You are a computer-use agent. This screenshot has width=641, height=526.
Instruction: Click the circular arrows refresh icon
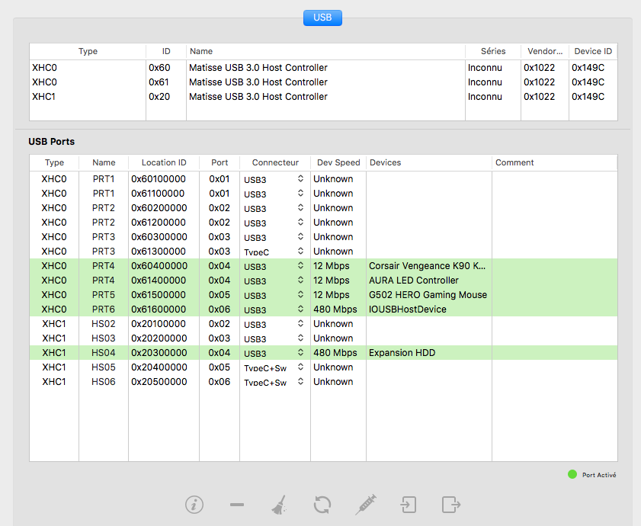(x=322, y=505)
